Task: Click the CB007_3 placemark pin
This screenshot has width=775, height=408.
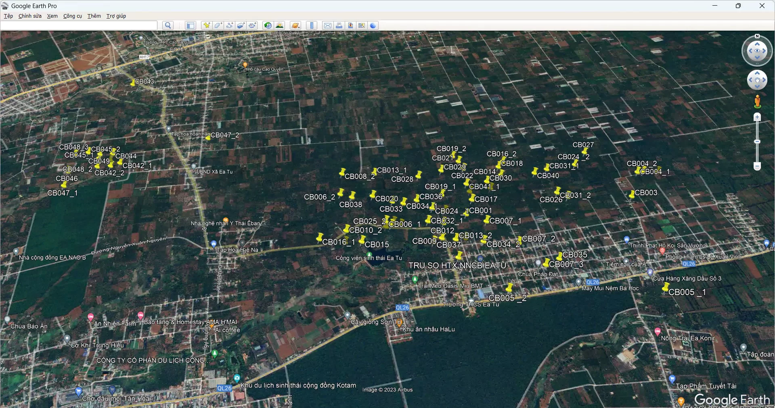Action: tap(546, 263)
